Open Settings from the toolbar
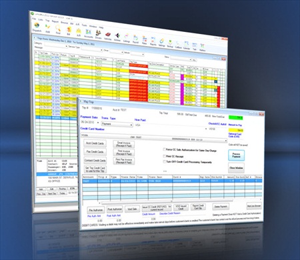 click(162, 43)
